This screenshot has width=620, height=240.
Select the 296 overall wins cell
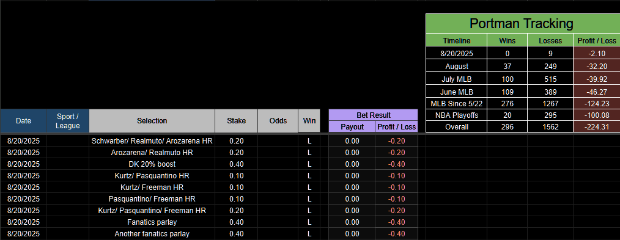point(507,126)
